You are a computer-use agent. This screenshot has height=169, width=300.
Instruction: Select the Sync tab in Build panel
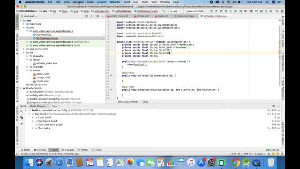click(x=55, y=106)
